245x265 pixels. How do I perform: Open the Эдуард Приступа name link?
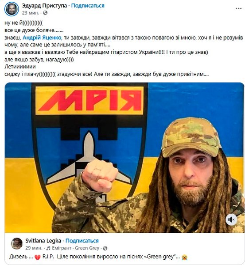point(44,6)
